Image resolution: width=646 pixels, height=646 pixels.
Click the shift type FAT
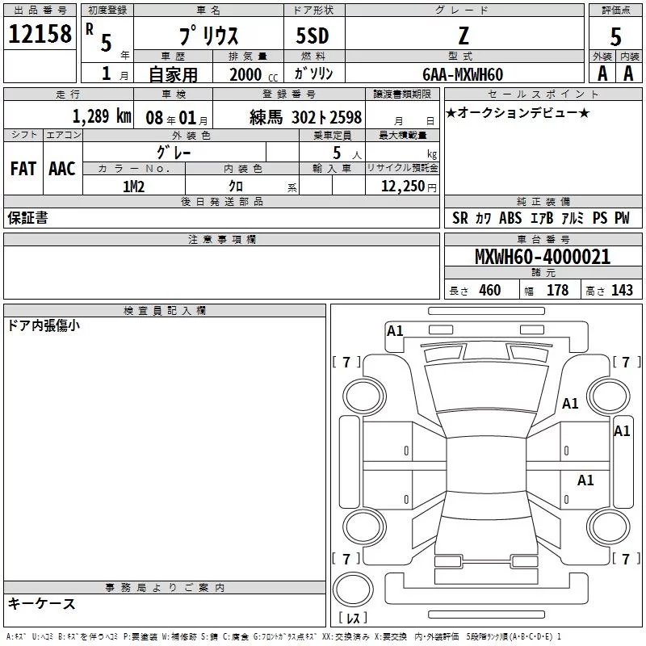pyautogui.click(x=23, y=169)
